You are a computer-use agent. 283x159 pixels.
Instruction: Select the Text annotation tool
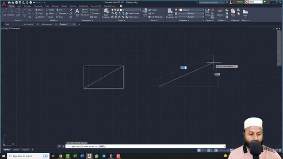[x=77, y=12]
